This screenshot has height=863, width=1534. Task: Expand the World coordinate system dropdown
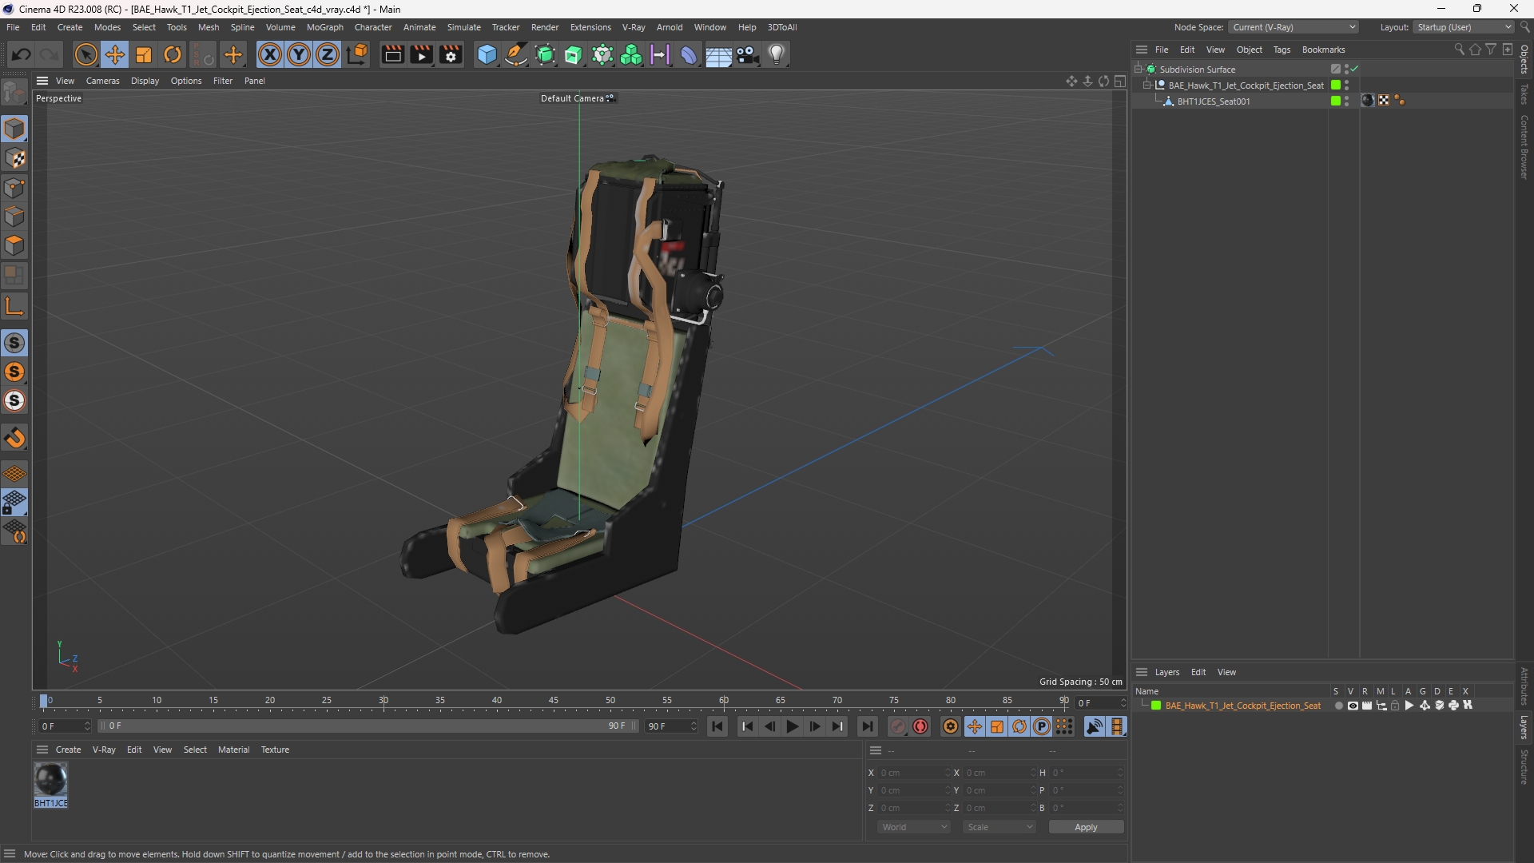point(914,827)
